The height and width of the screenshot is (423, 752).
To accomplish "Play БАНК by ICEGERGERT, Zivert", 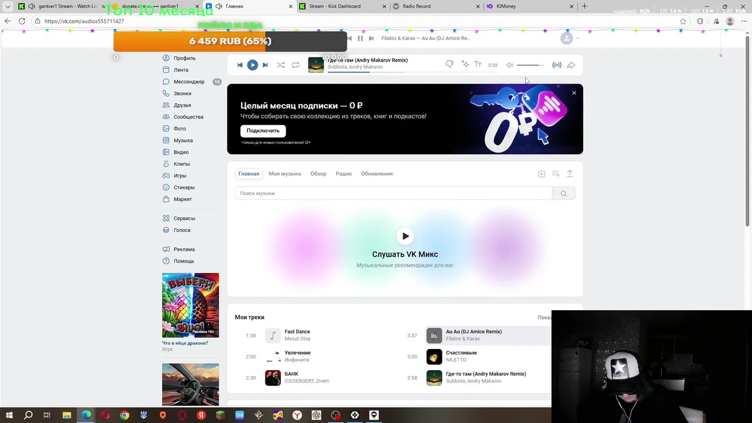I will point(273,378).
